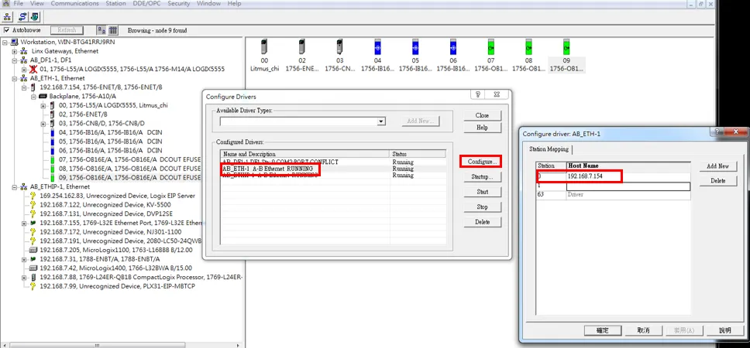Screen dimensions: 750x348
Task: Expand the 192.168.7.88 CompactLogix node
Action: point(24,278)
